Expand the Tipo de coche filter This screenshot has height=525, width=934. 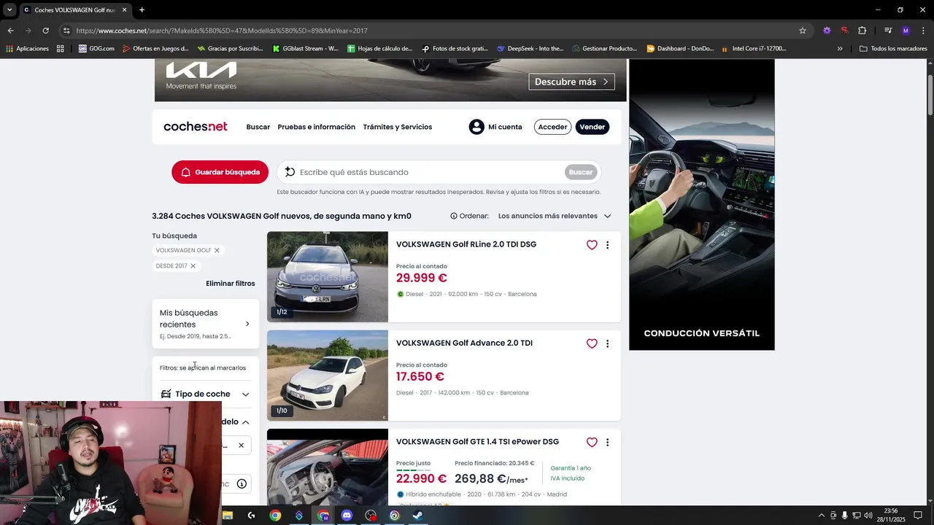205,394
